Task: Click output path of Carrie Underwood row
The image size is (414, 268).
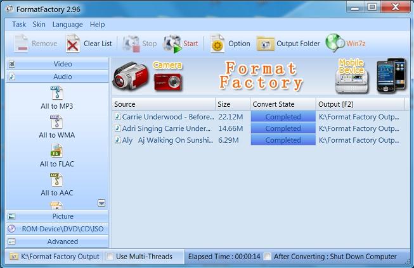Action: pos(359,117)
